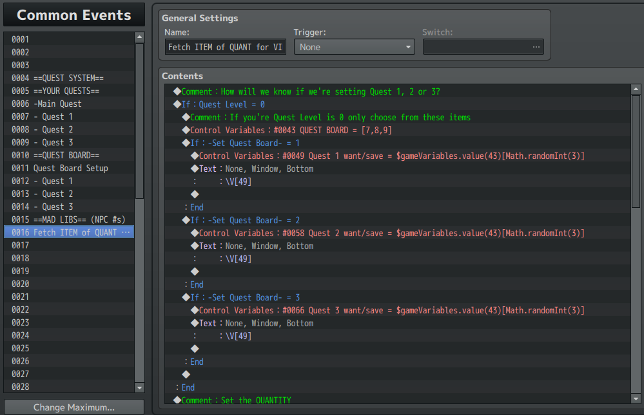Click the Switch ellipsis selector field
This screenshot has width=644, height=415.
pyautogui.click(x=483, y=47)
